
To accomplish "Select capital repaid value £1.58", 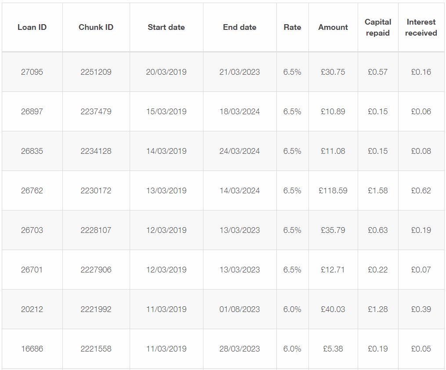I will tap(378, 191).
